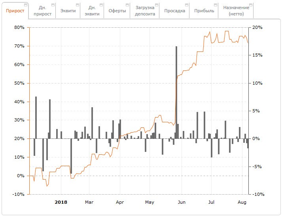Click the window icon on Дн. прирост tab
The height and width of the screenshot is (216, 282).
point(53,5)
